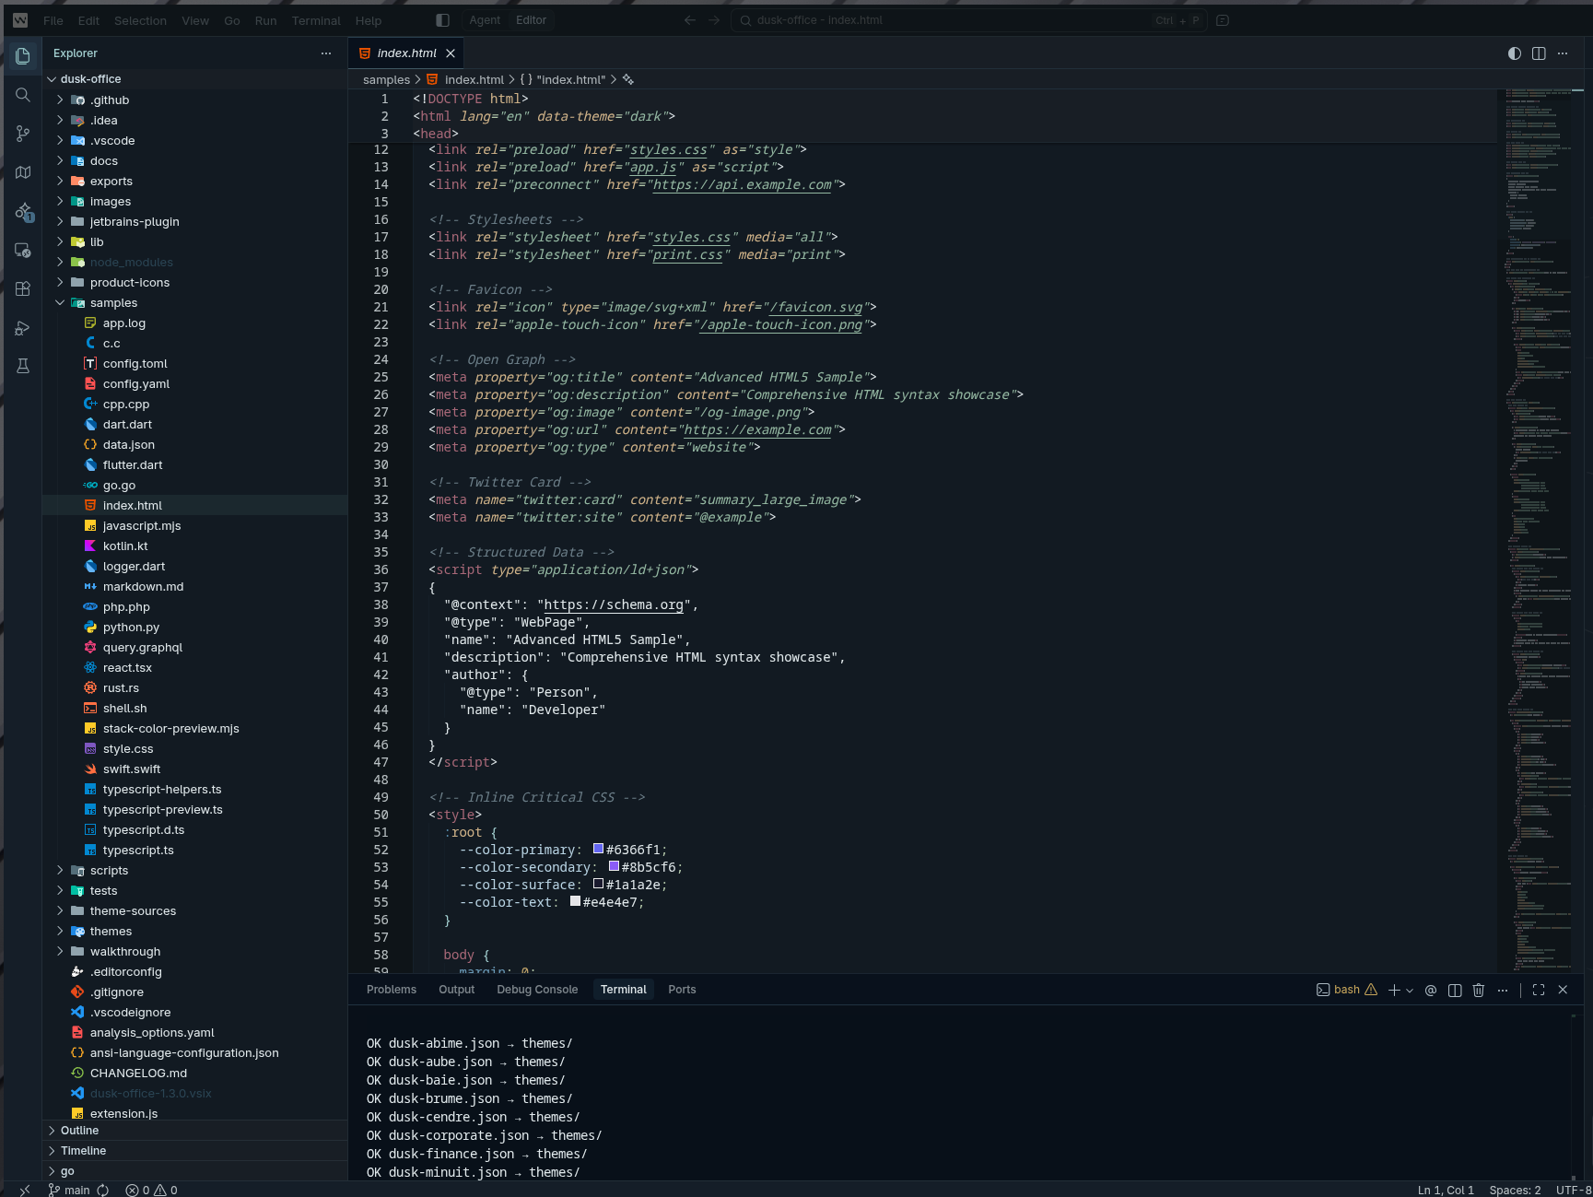
Task: Click Ln 1, Col 1 in status bar
Action: pos(1446,1190)
